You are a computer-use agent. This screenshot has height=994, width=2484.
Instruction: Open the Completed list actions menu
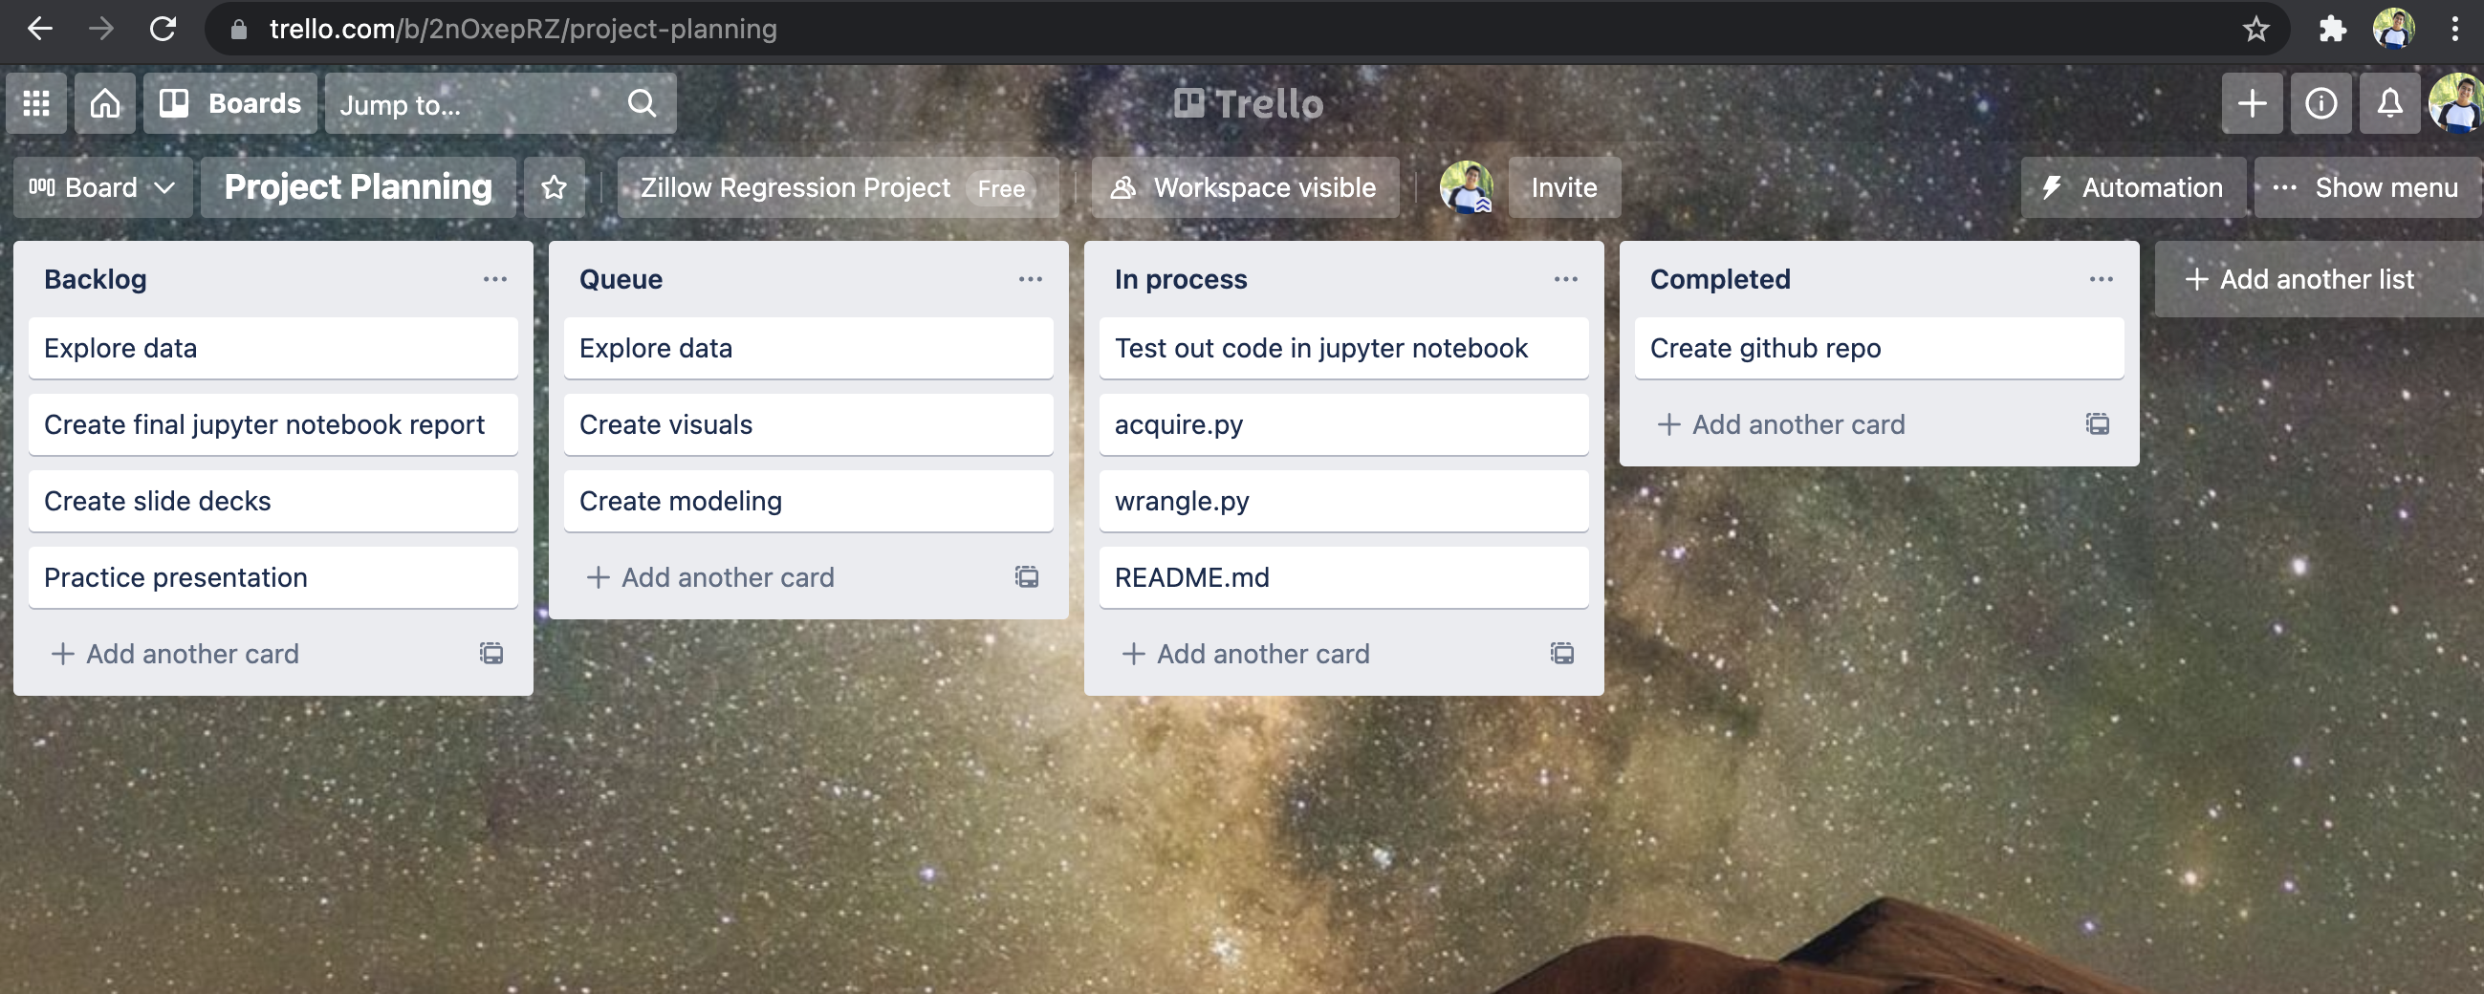[x=2101, y=279]
